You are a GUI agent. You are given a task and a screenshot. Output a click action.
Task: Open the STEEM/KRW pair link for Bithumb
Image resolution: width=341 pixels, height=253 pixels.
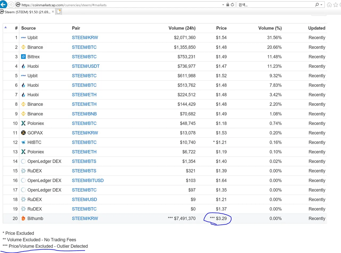point(85,218)
